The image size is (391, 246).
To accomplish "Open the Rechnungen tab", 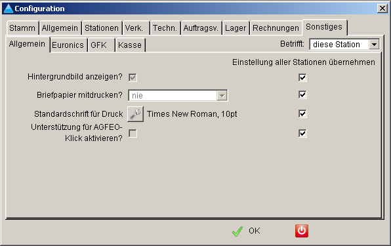I will [276, 28].
